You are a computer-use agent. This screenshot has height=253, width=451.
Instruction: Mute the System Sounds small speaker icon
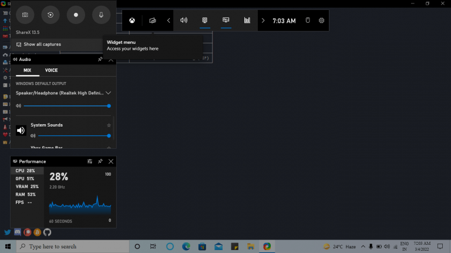(33, 136)
